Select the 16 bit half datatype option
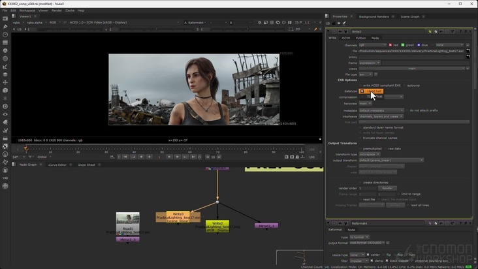Viewport: 478px width, 269px height. click(x=372, y=91)
